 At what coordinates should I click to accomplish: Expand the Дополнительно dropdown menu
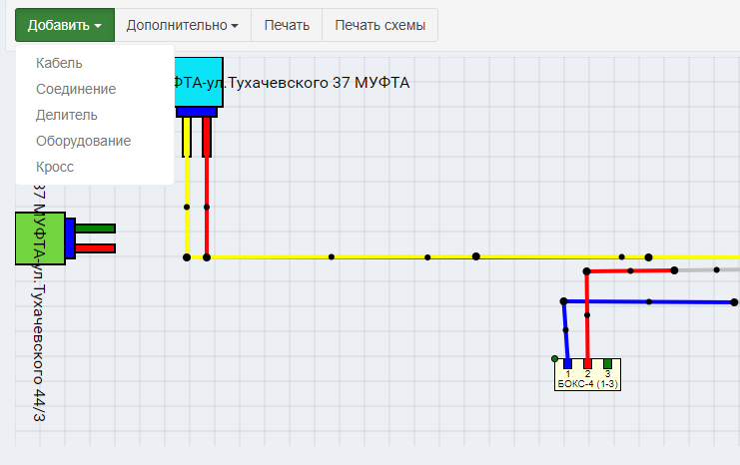(182, 25)
